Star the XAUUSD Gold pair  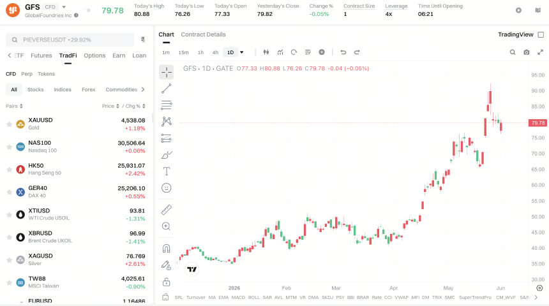coord(9,124)
